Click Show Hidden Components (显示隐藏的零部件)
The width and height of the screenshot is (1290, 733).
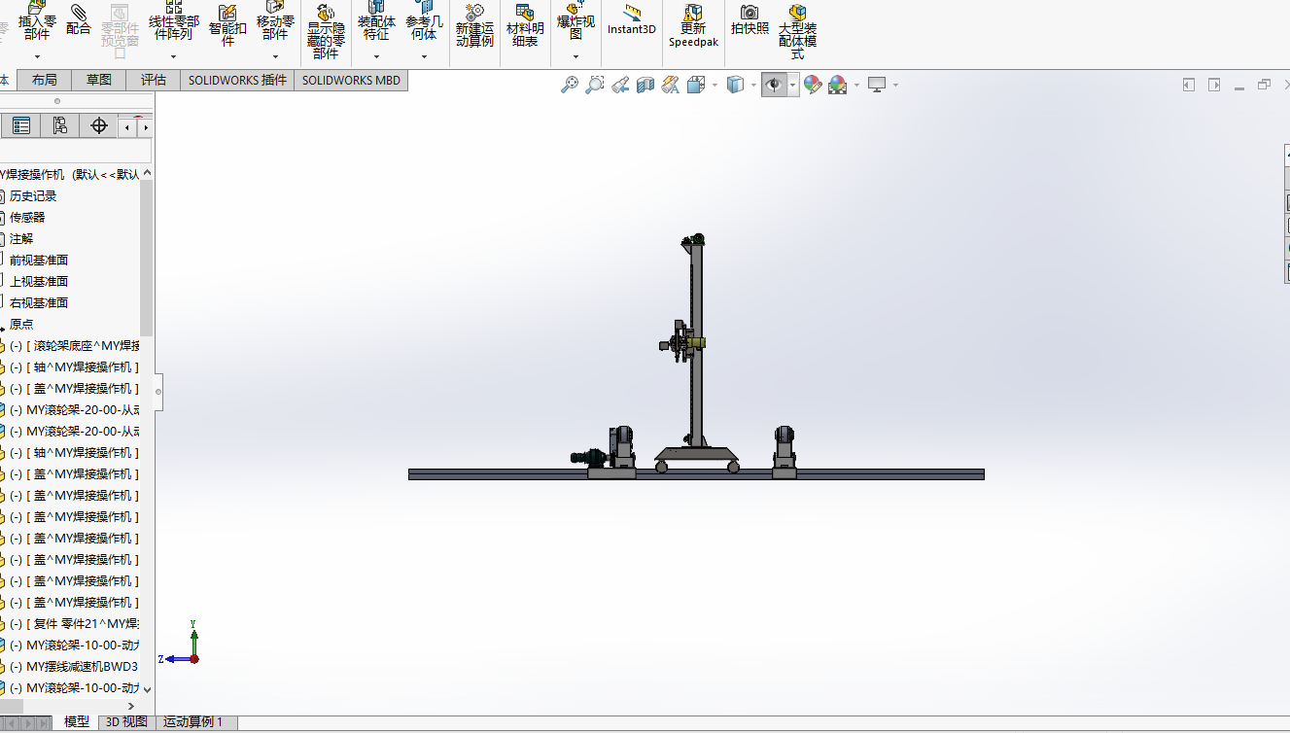coord(326,31)
